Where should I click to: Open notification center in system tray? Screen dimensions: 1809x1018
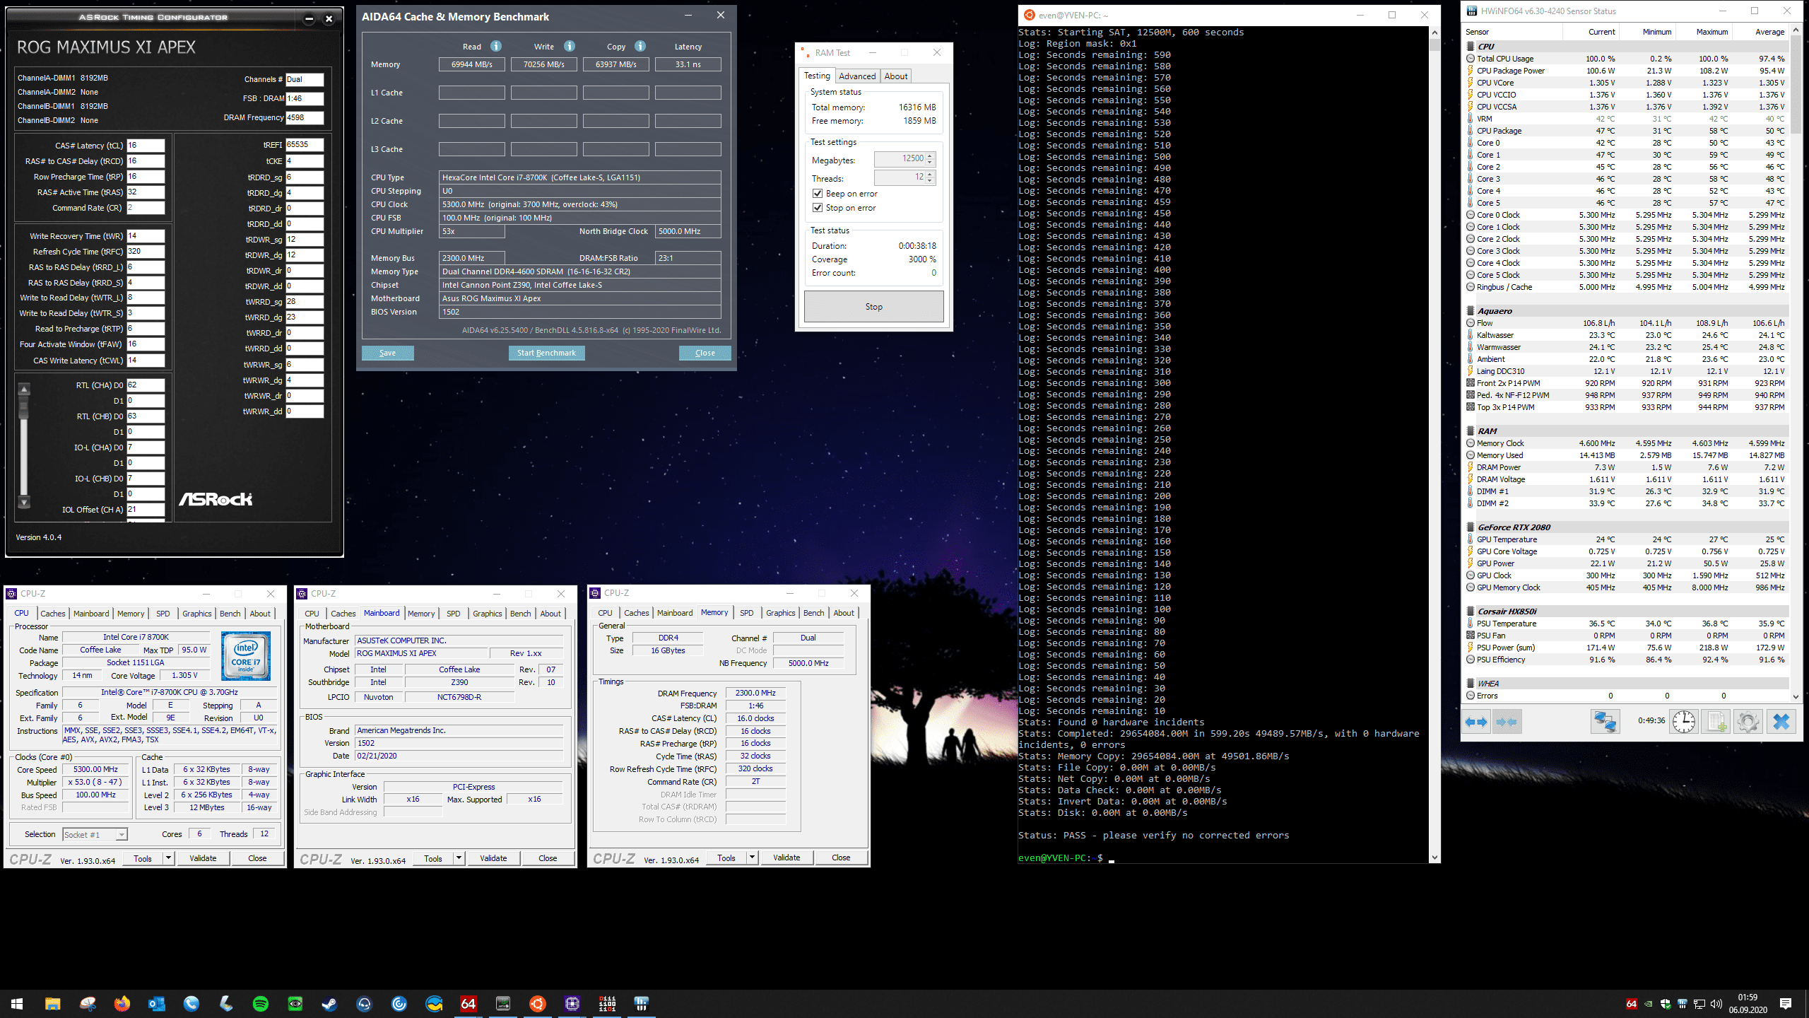[1786, 1004]
